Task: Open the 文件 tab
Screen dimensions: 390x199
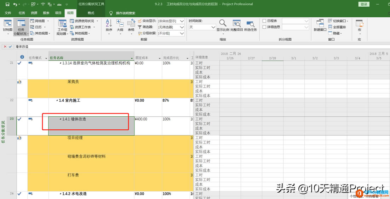Action: pos(8,13)
